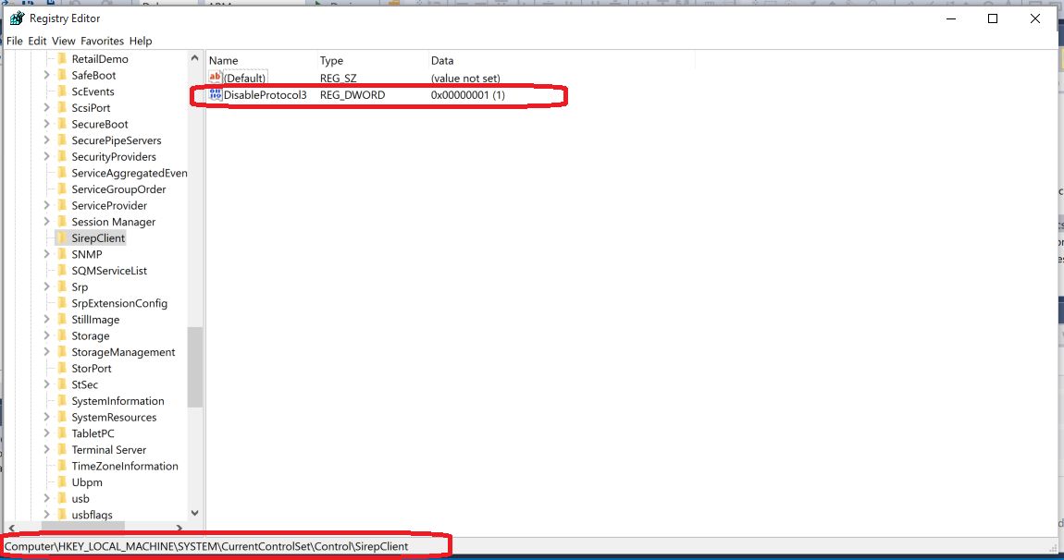Open the File menu
The image size is (1064, 560).
point(14,41)
